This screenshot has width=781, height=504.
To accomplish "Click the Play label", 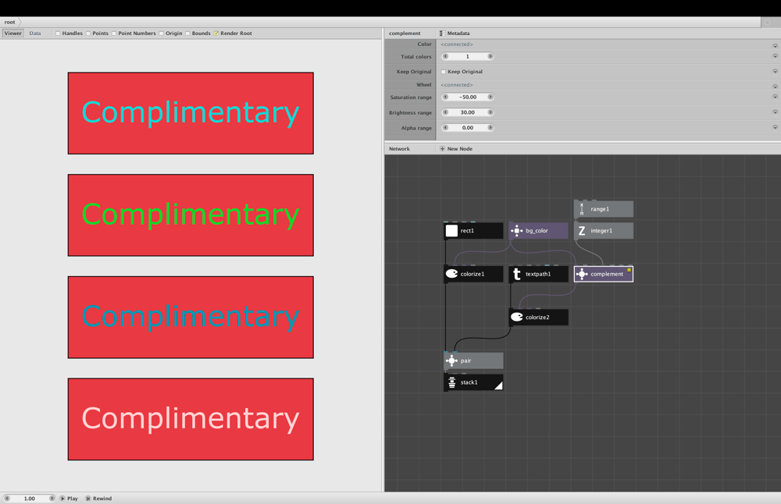I will pyautogui.click(x=73, y=498).
